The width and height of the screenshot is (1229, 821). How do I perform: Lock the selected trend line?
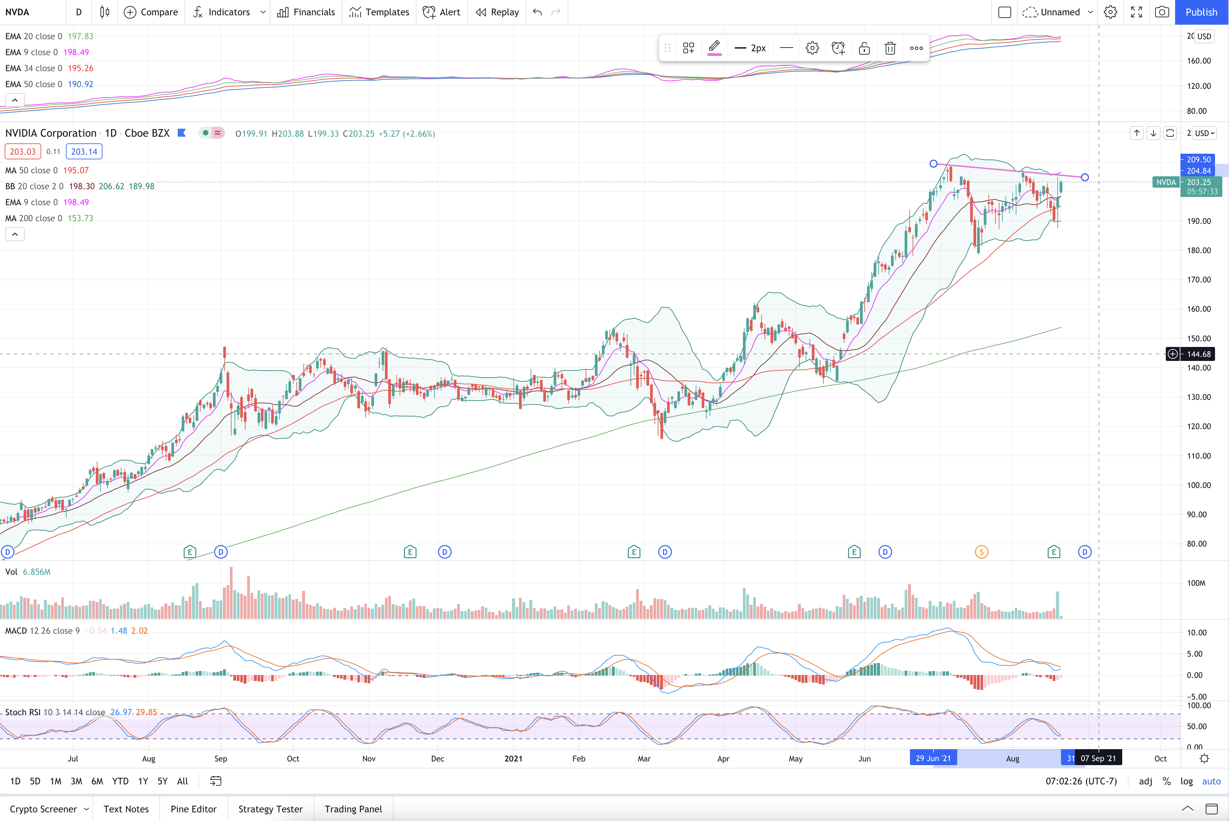[864, 48]
